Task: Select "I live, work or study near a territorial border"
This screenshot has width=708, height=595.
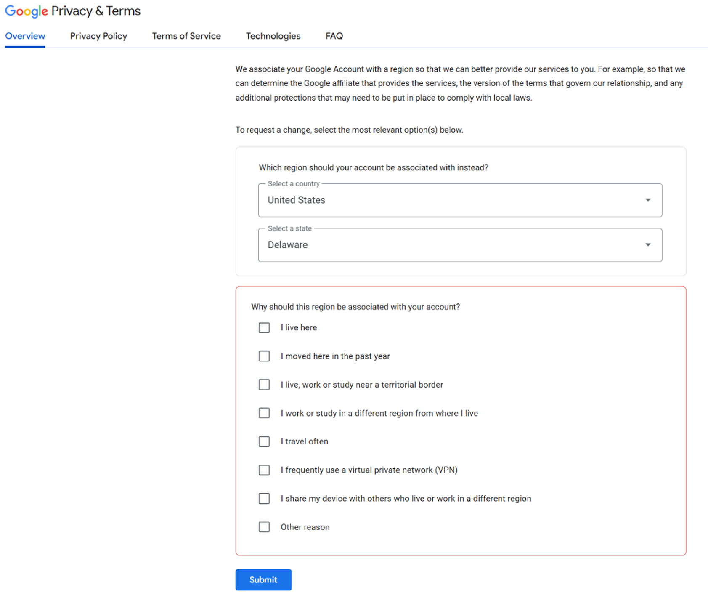Action: point(264,385)
